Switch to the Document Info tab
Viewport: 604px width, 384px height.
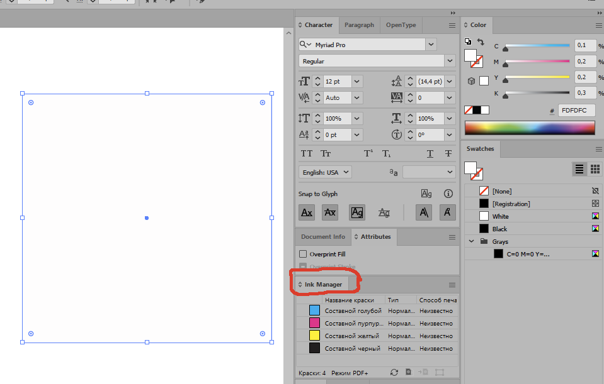click(323, 237)
